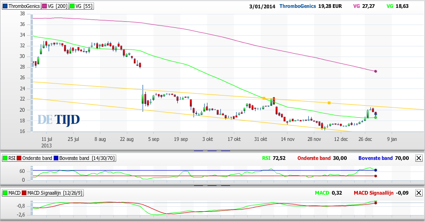Image resolution: width=425 pixels, height=222 pixels.
Task: Click the RSI settings label [14/30/70]
Action: point(103,158)
